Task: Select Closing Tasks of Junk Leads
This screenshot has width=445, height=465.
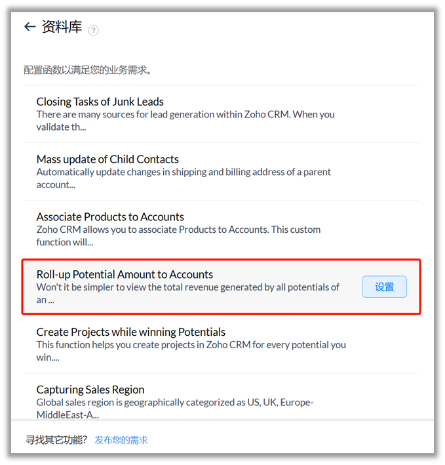Action: pyautogui.click(x=100, y=102)
